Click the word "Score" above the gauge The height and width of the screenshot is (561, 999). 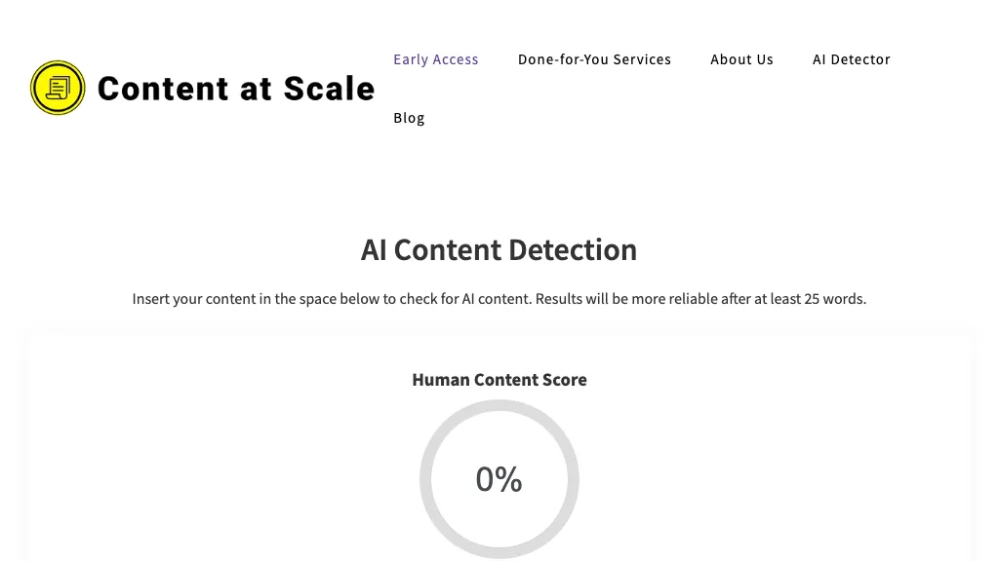[x=565, y=380]
